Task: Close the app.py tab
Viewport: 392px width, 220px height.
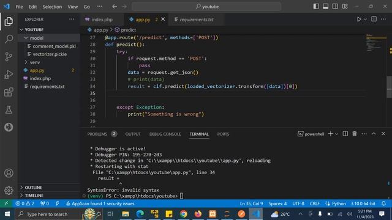Action: pyautogui.click(x=163, y=19)
